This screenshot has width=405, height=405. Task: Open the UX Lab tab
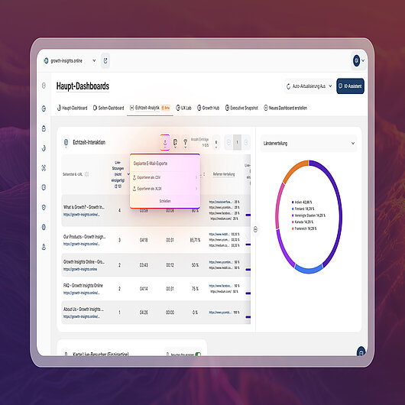click(x=183, y=108)
